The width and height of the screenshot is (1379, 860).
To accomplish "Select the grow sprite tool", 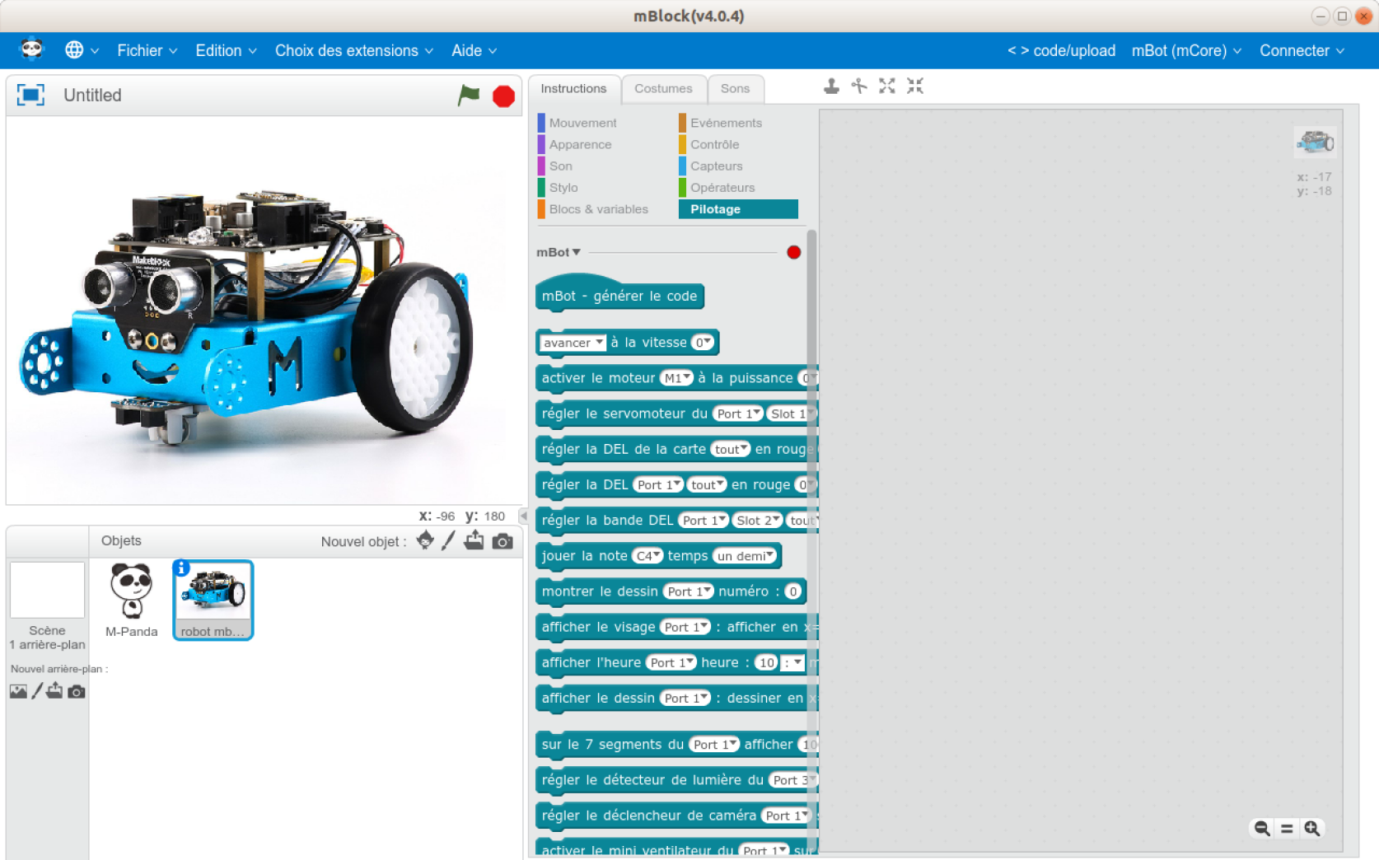I will [x=887, y=86].
